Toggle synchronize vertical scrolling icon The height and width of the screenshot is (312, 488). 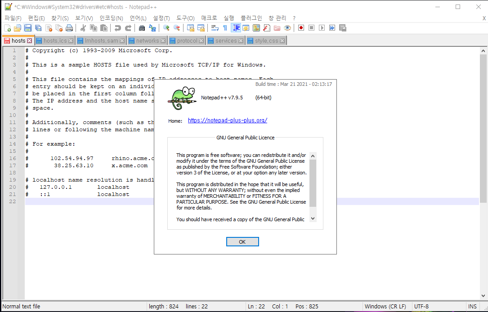pyautogui.click(x=190, y=28)
